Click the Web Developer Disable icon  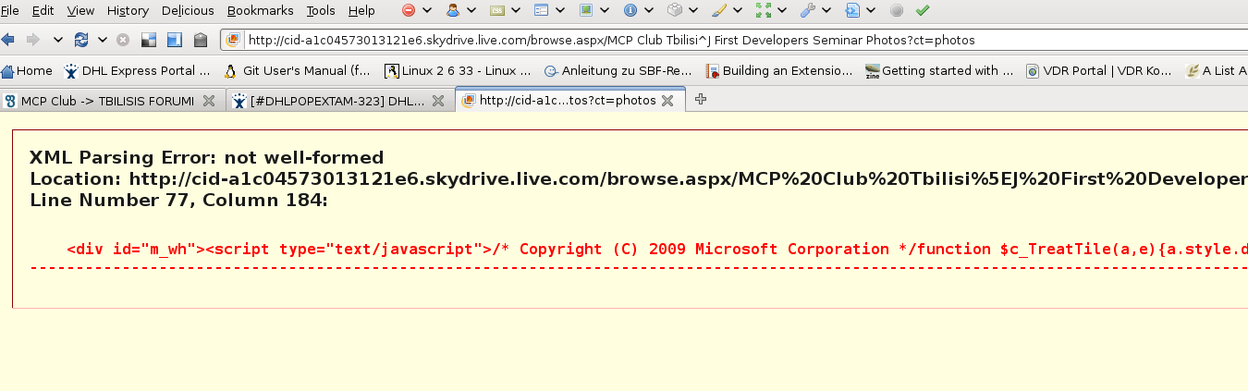click(x=409, y=11)
